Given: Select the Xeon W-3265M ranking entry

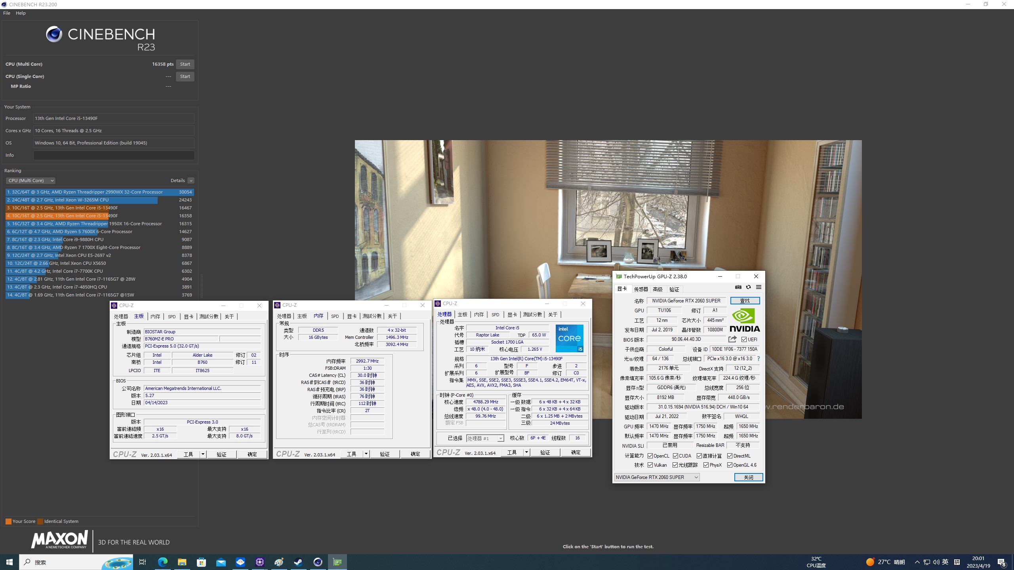Looking at the screenshot, I should click(x=99, y=200).
